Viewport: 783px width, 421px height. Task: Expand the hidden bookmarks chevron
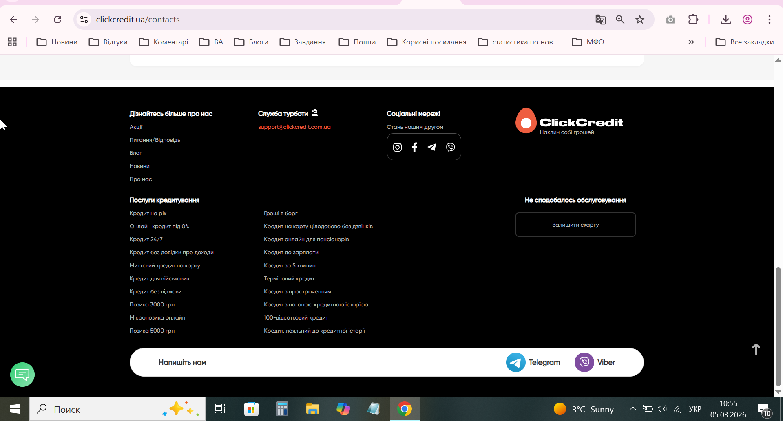691,42
